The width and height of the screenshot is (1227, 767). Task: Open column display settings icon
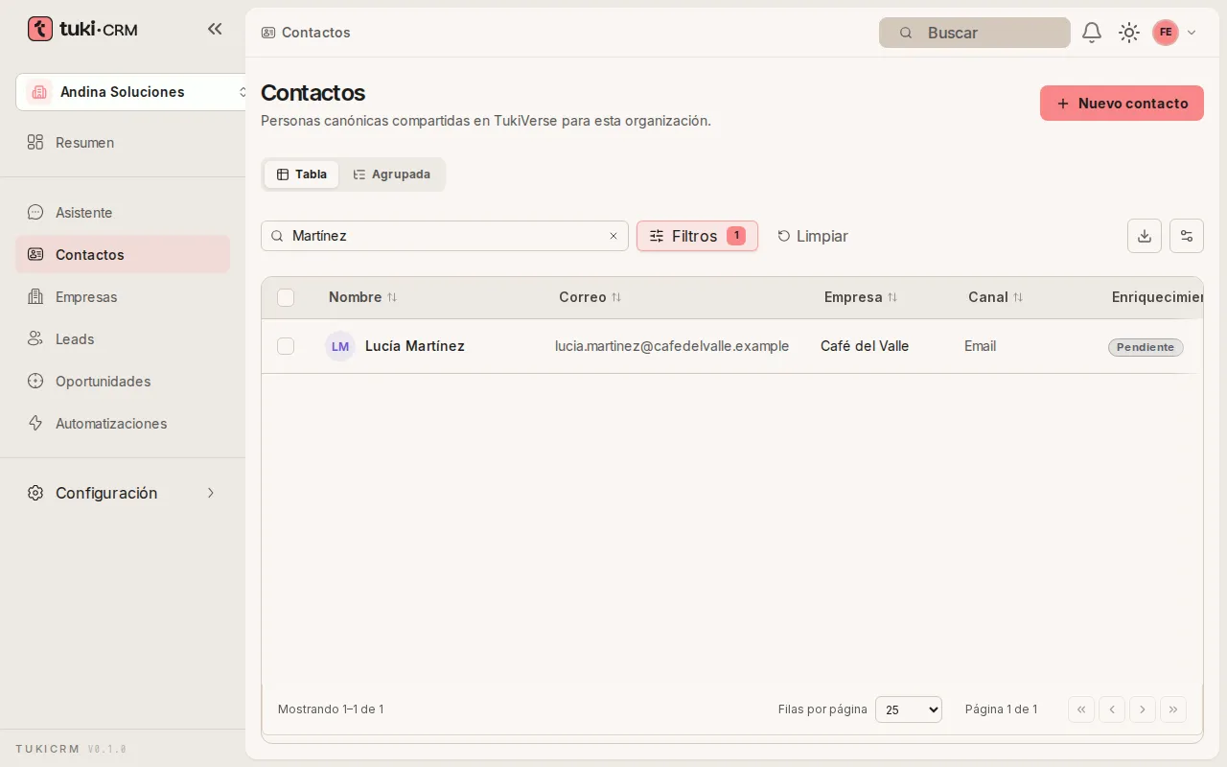pyautogui.click(x=1187, y=236)
